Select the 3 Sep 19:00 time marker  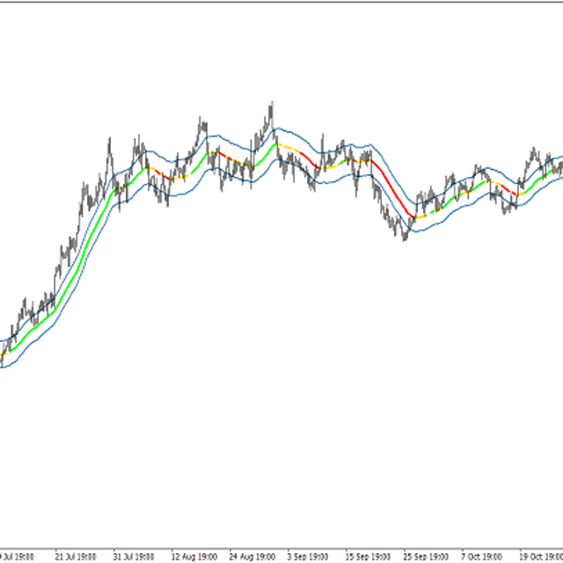(x=308, y=557)
